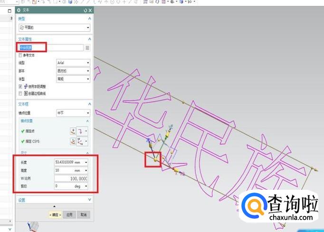Click the 确定 OK button
This screenshot has height=232, width=324.
[x=55, y=215]
